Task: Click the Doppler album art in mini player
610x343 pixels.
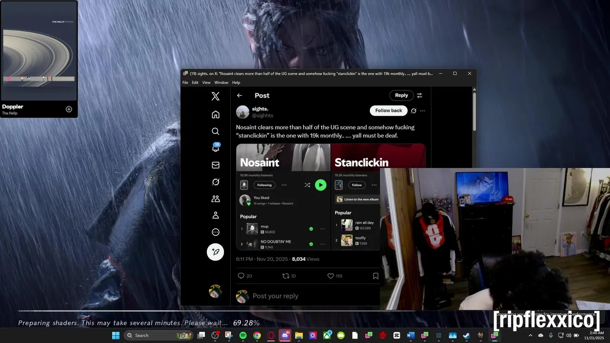Action: tap(39, 50)
